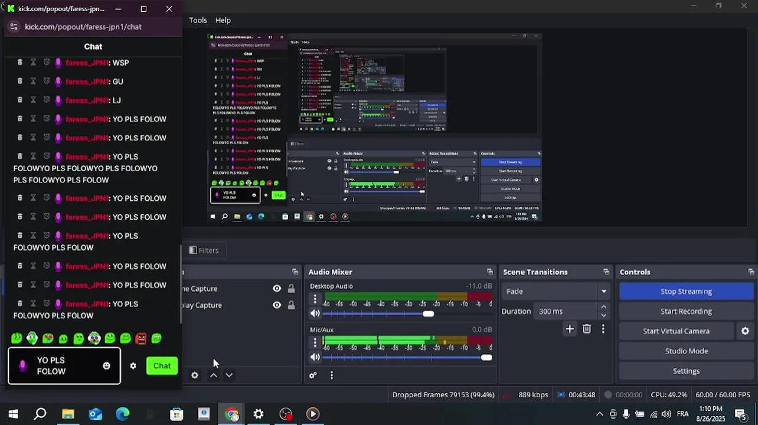Open the Tools menu in OBS

198,20
